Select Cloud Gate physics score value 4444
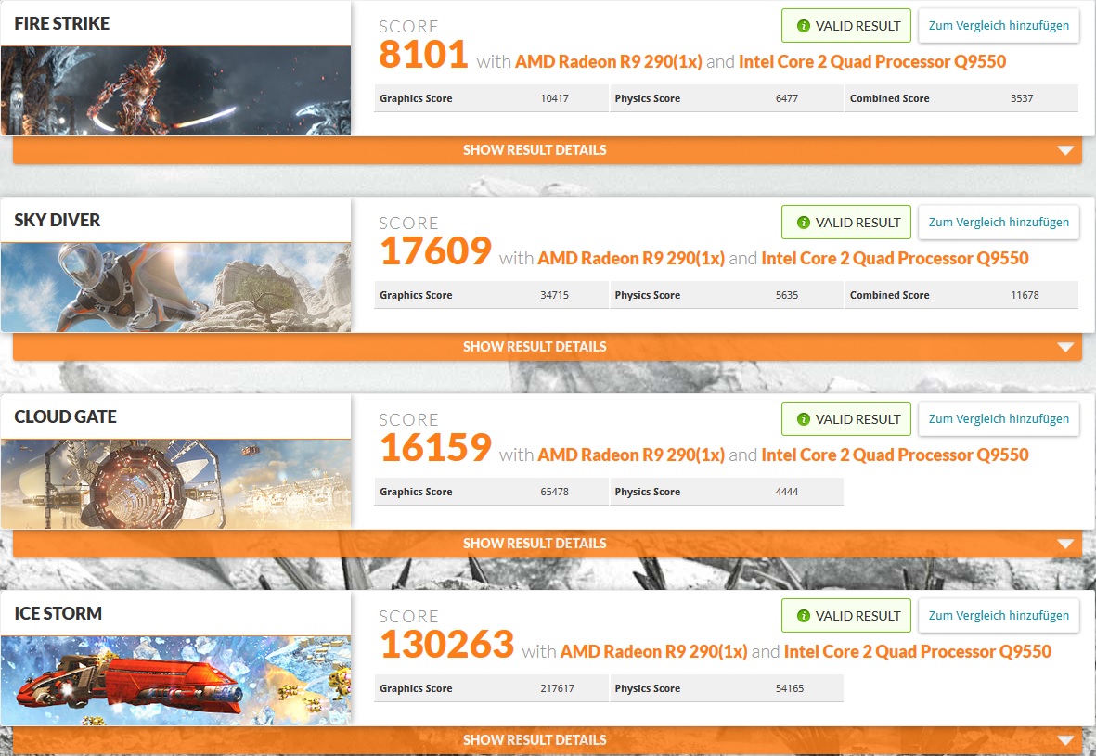Image resolution: width=1096 pixels, height=756 pixels. pyautogui.click(x=786, y=492)
